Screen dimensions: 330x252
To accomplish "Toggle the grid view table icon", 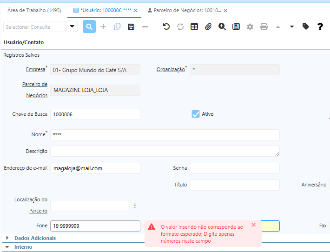I will (x=194, y=27).
